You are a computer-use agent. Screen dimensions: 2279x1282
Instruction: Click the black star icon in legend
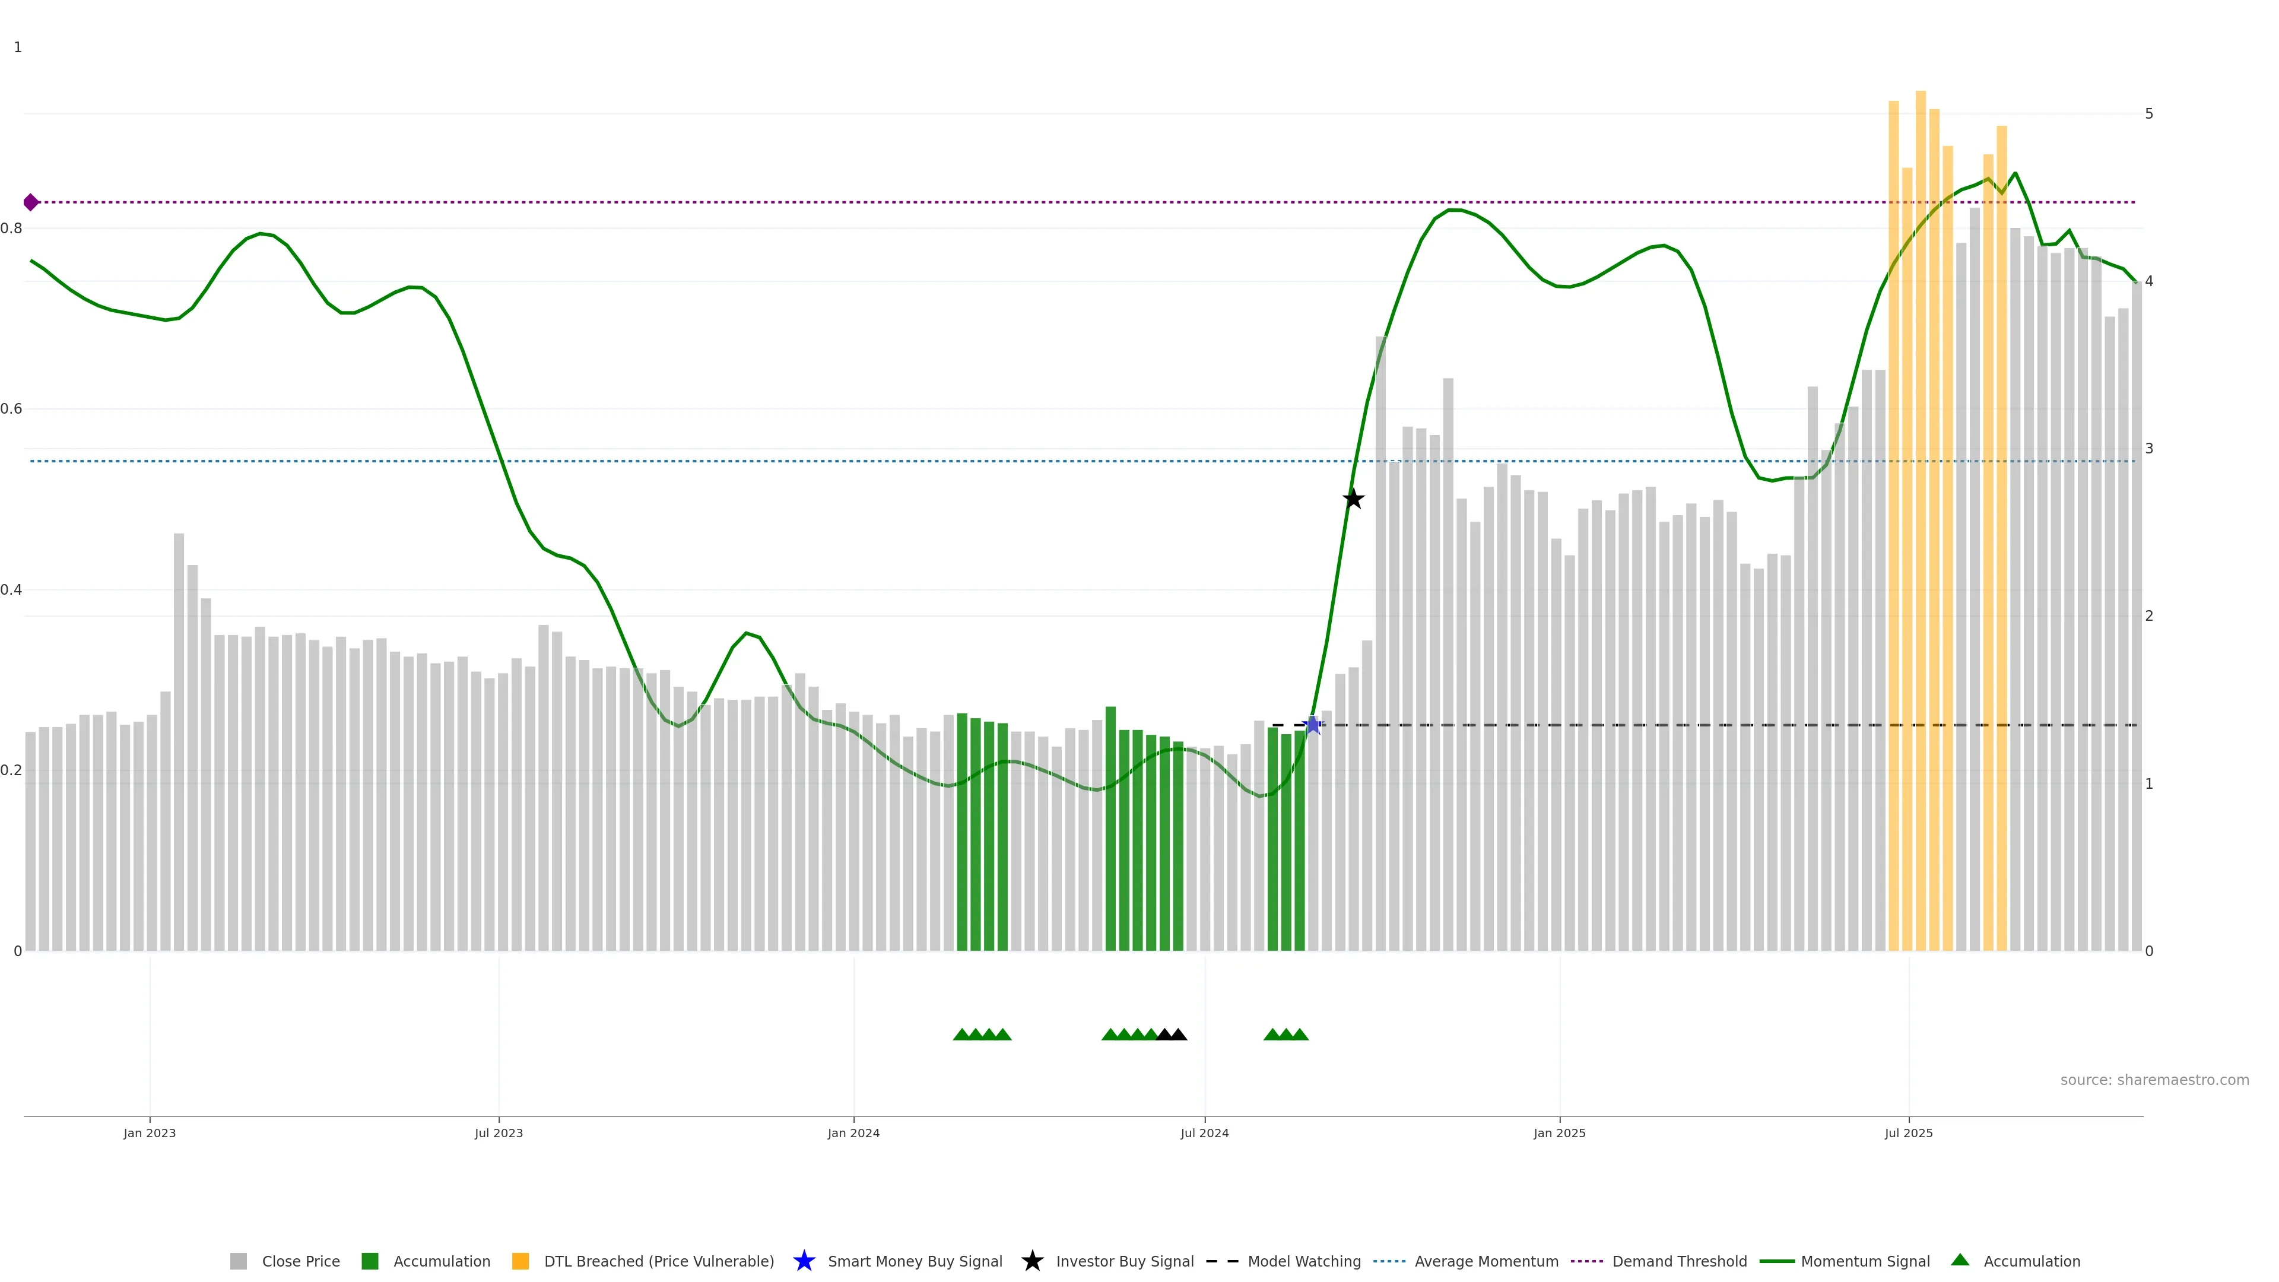1031,1261
